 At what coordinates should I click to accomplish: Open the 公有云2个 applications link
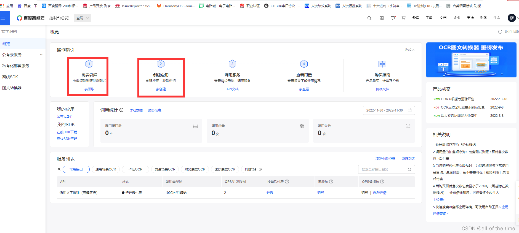[x=65, y=116]
